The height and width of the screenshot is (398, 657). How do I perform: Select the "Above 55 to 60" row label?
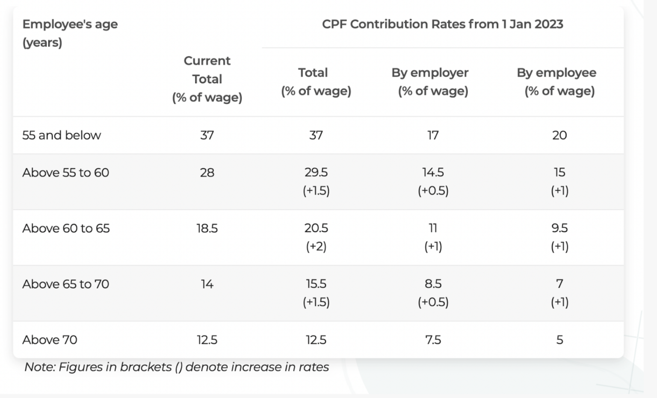65,173
